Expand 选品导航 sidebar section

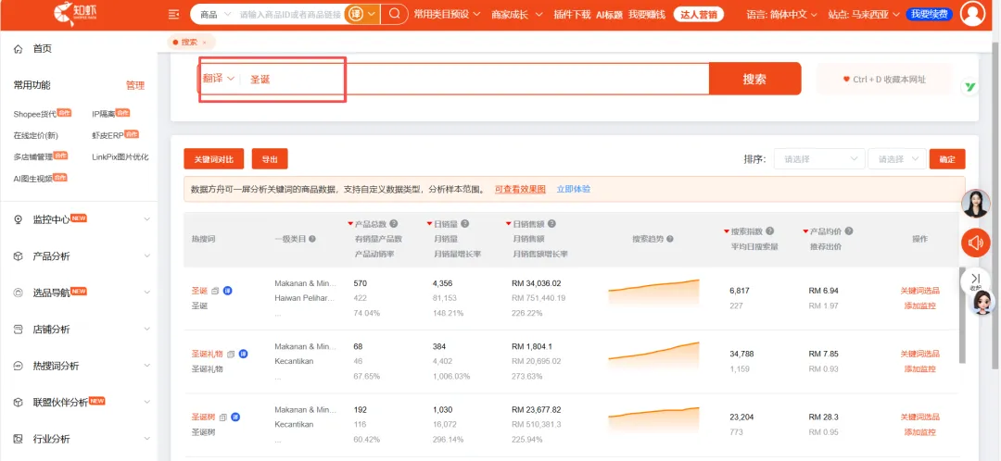[x=82, y=293]
